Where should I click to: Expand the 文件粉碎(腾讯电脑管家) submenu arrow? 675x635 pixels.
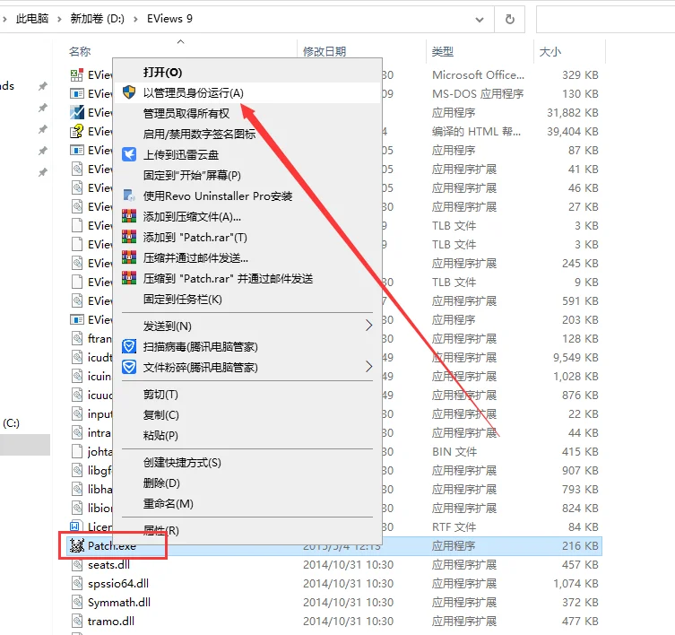click(368, 367)
